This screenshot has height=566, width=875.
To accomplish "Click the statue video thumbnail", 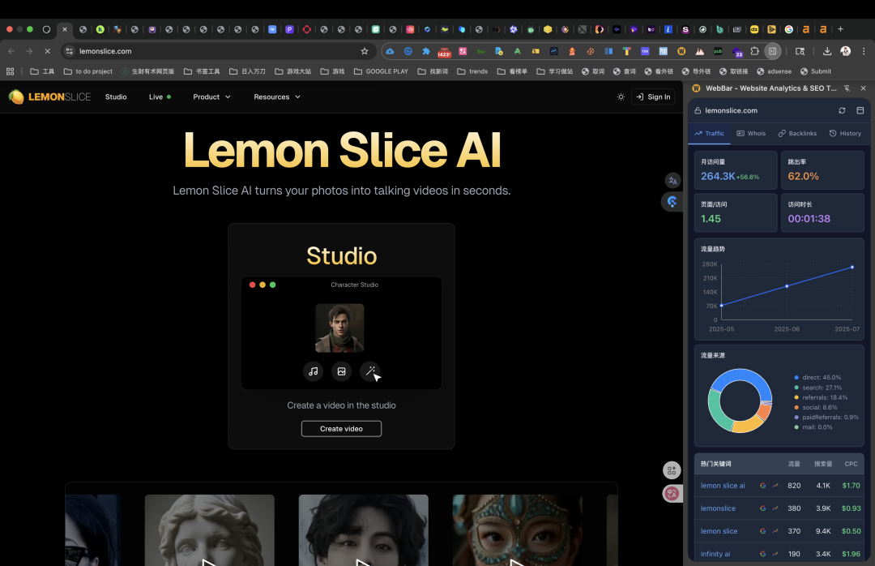I will click(x=209, y=530).
